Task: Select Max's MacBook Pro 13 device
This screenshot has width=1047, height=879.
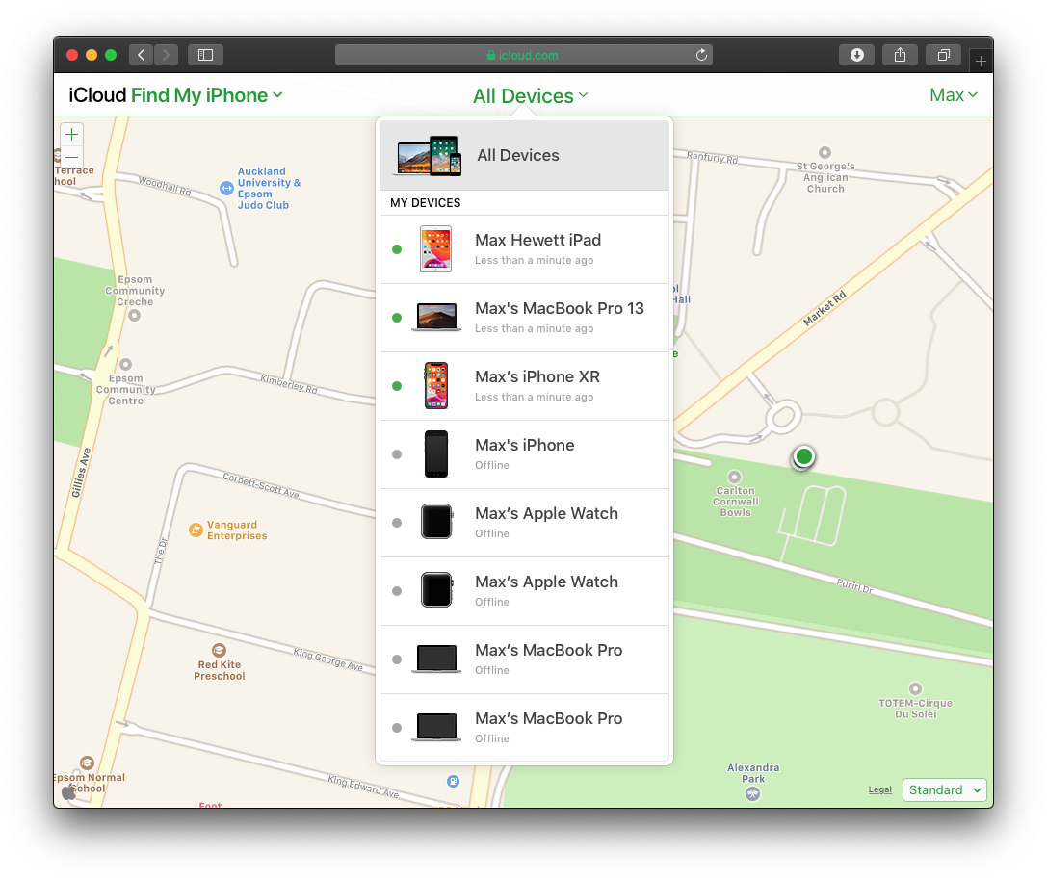Action: tap(524, 318)
